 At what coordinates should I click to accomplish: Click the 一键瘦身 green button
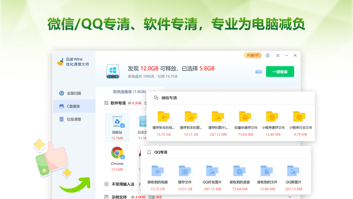[280, 71]
